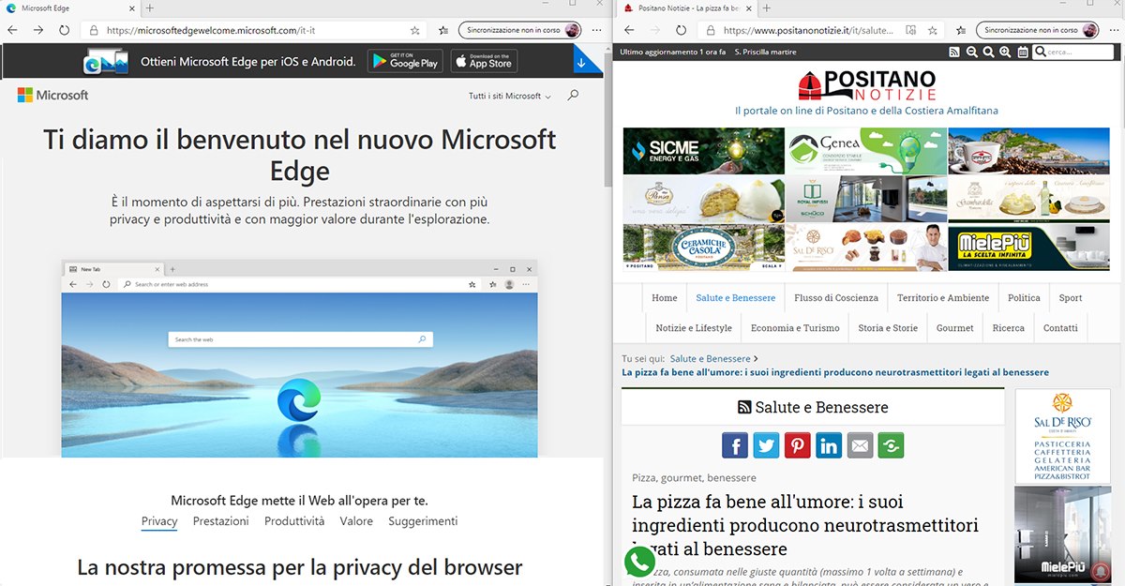Open the Ceramiche Casola banner
This screenshot has height=586, width=1125.
pyautogui.click(x=703, y=248)
